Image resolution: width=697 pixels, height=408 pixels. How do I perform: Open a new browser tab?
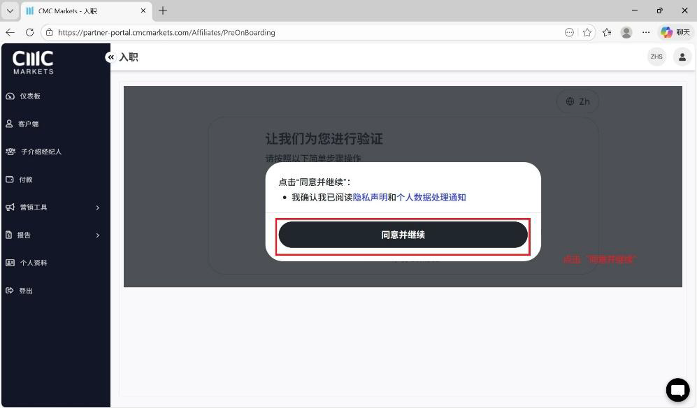pos(163,10)
